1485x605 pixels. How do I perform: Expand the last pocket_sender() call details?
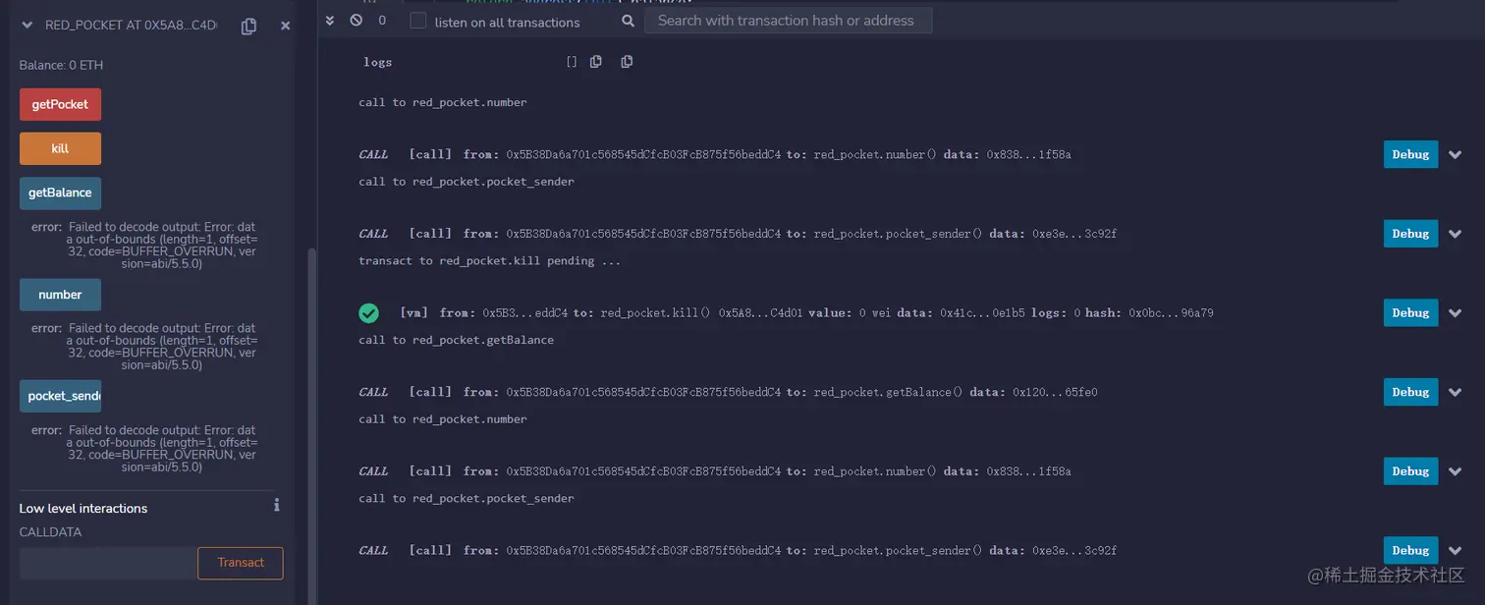coord(1456,551)
